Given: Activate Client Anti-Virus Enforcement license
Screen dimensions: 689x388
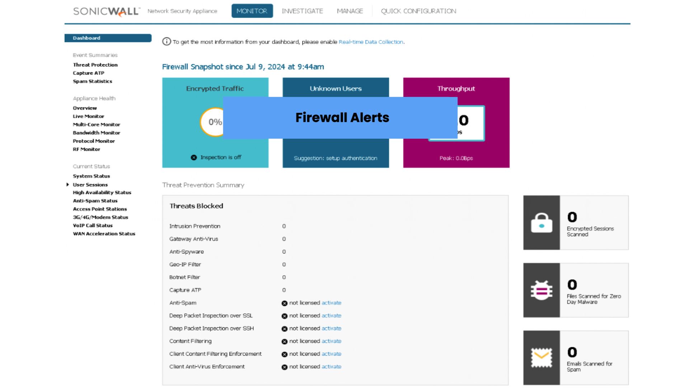Looking at the screenshot, I should pos(331,367).
